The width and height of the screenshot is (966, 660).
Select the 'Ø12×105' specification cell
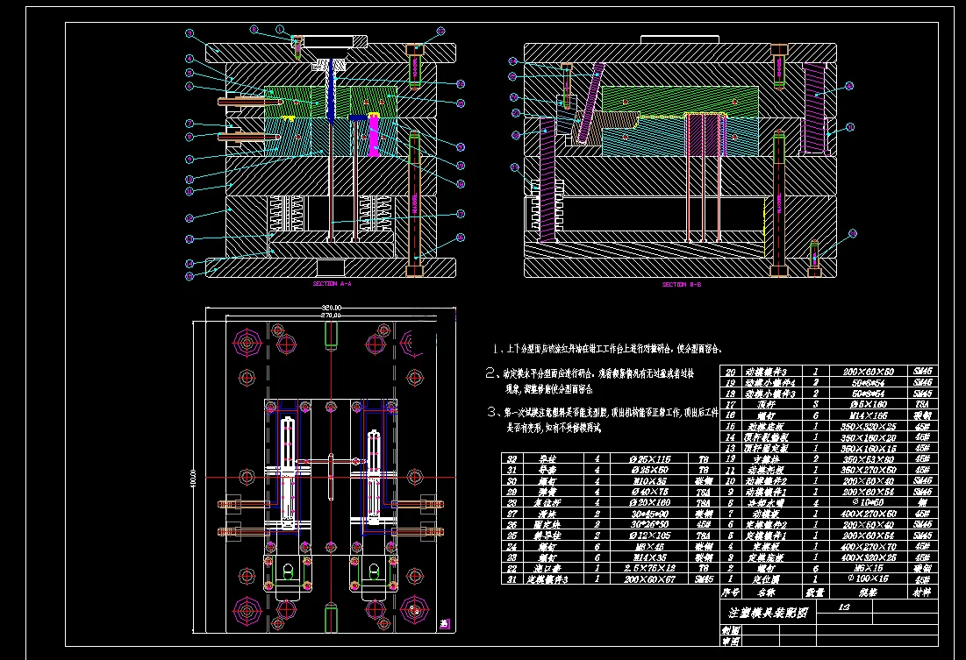(649, 536)
